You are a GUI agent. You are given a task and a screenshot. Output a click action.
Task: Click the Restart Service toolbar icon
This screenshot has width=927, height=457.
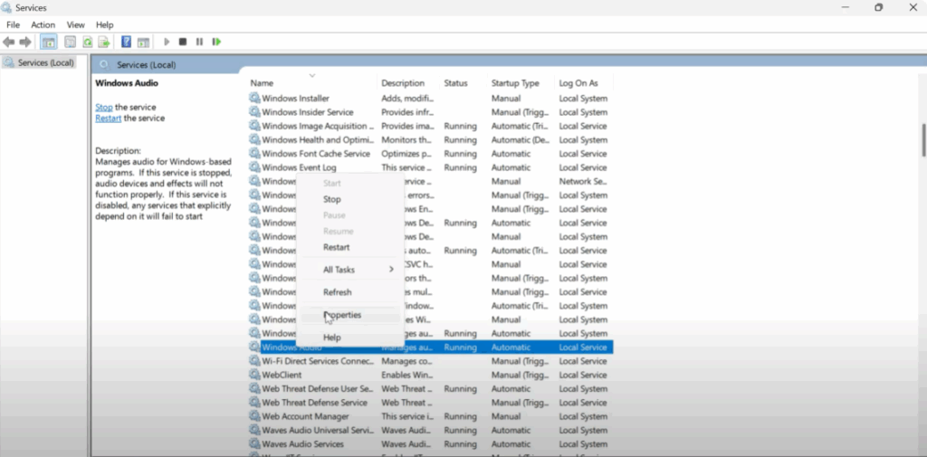[217, 42]
